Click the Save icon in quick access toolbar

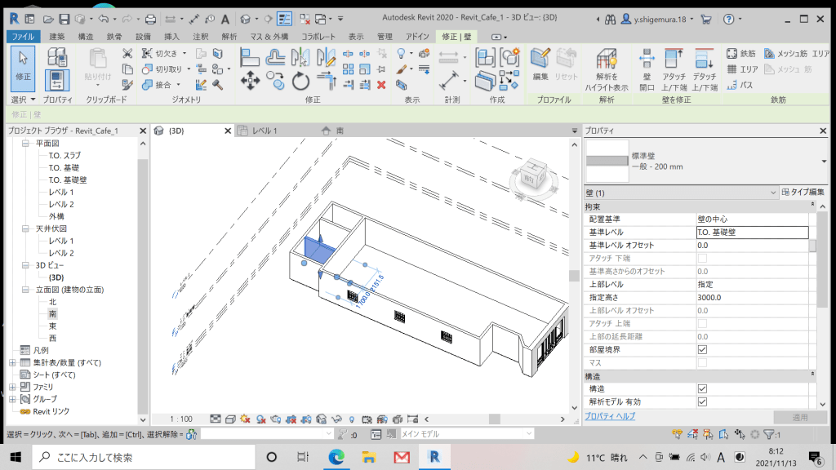[63, 18]
